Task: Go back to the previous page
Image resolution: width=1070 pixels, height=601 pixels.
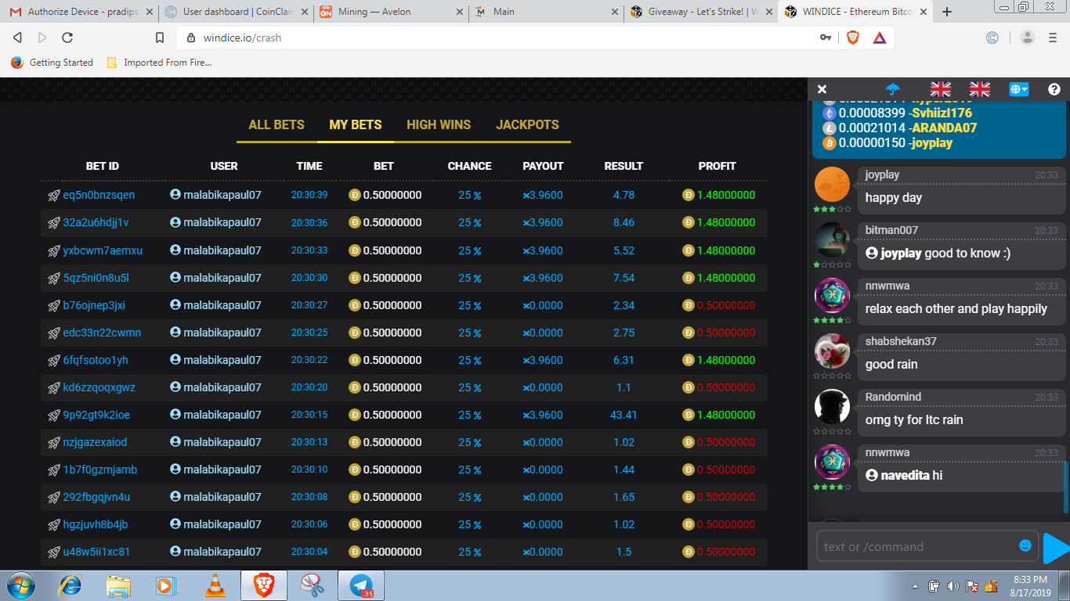Action: pos(17,38)
